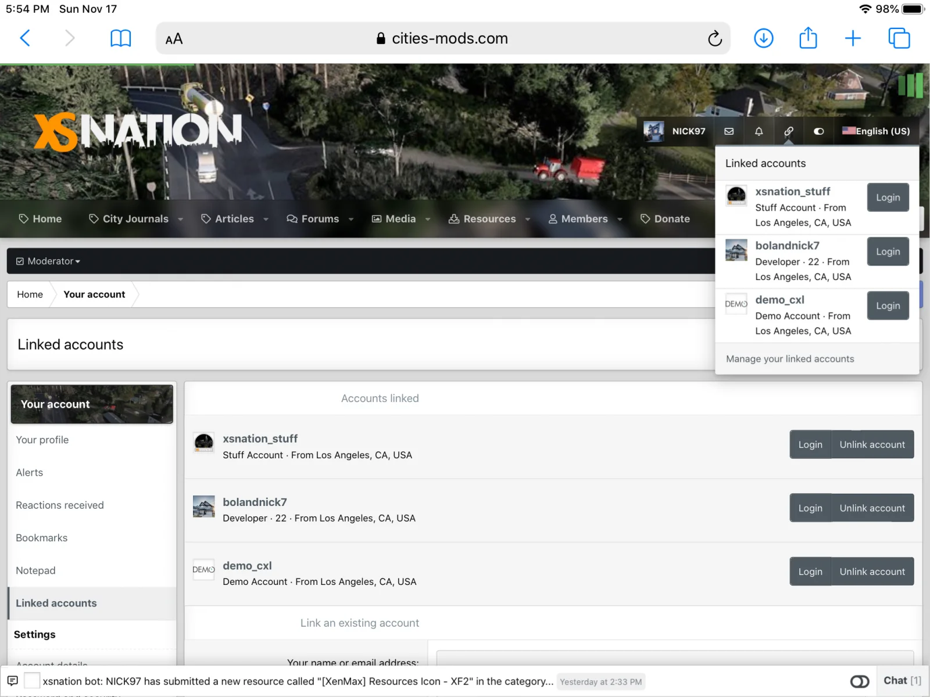Expand the City Journals dropdown arrow
This screenshot has width=930, height=697.
(x=180, y=220)
